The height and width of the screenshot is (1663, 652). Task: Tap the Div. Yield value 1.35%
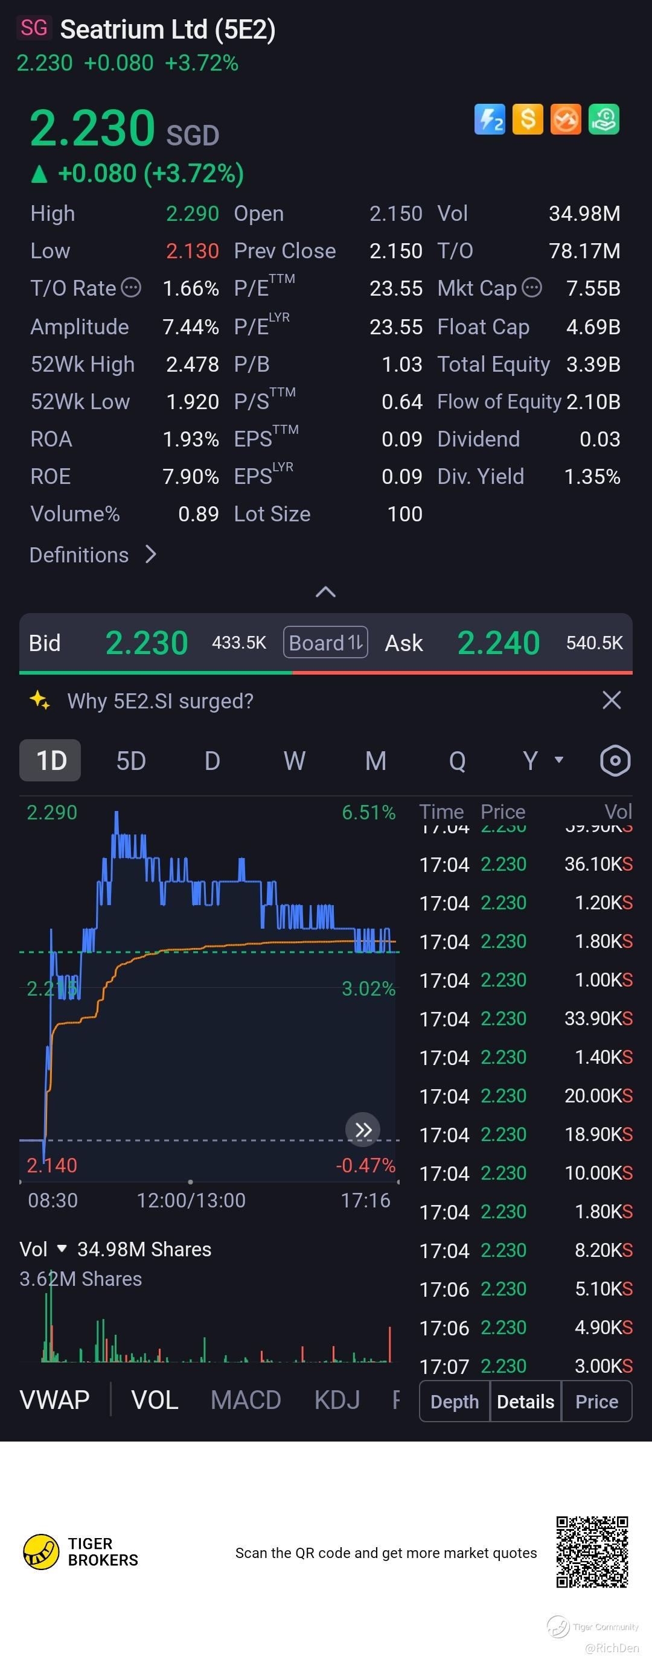[x=592, y=477]
